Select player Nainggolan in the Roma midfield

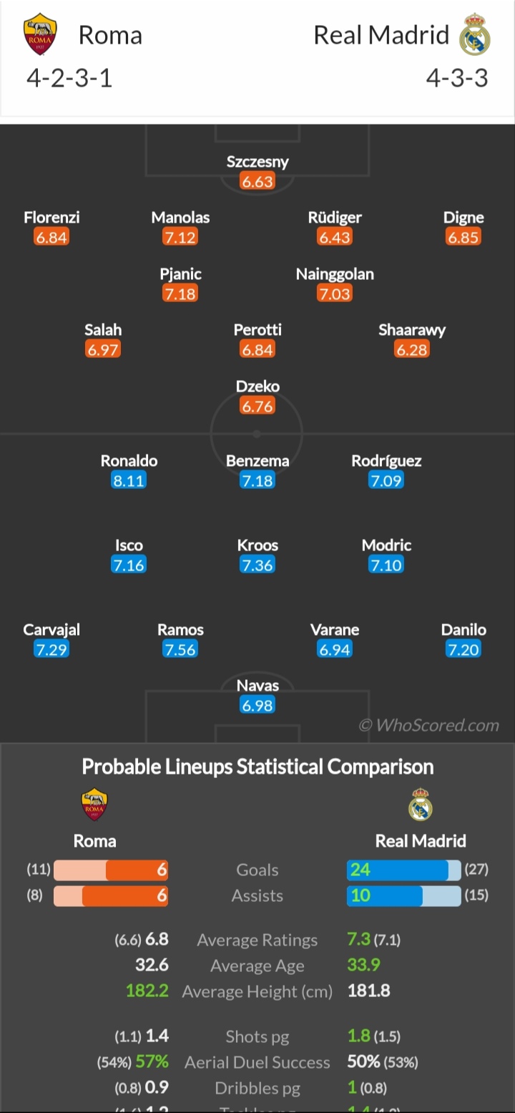coord(335,274)
